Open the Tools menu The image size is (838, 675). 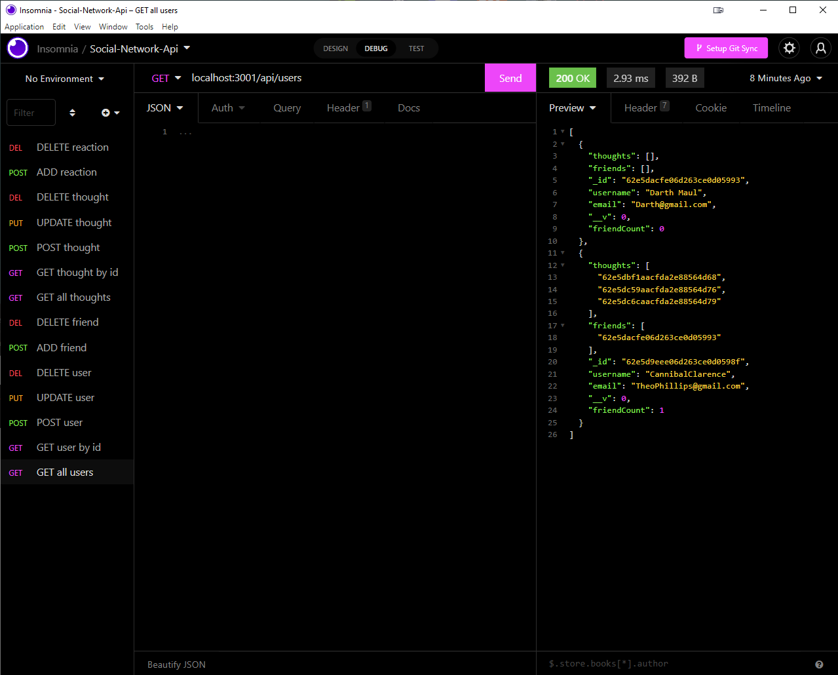click(144, 26)
